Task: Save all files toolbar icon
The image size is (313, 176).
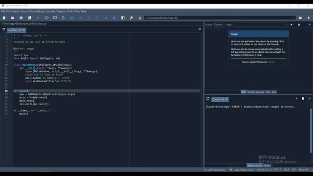Action: (29, 18)
